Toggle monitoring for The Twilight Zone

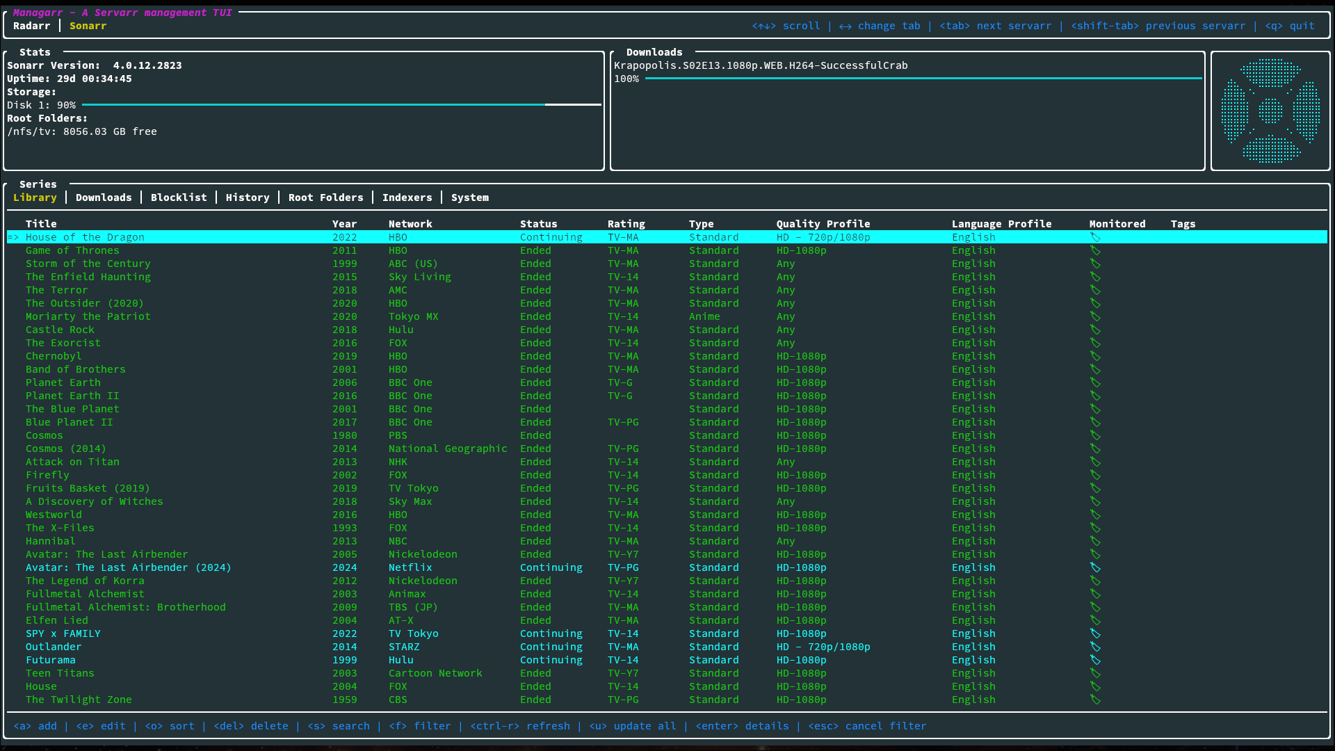pos(1096,700)
